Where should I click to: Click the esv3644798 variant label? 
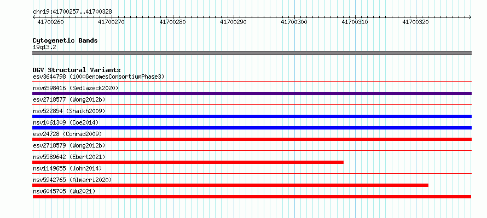coord(98,76)
